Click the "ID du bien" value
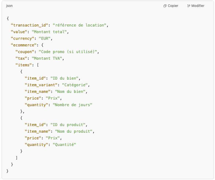Viewport: 215px width, 180px height. pyautogui.click(x=64, y=78)
